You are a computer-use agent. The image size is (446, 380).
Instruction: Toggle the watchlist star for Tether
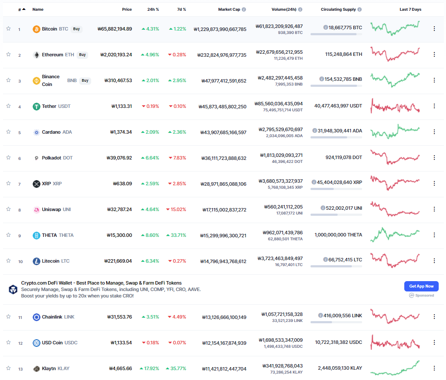coord(9,106)
